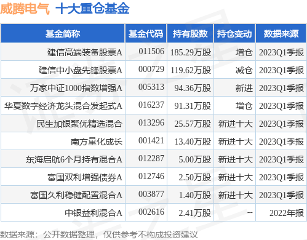Click the 25.57万股 holding value
This screenshot has width=307, height=240.
(x=193, y=124)
